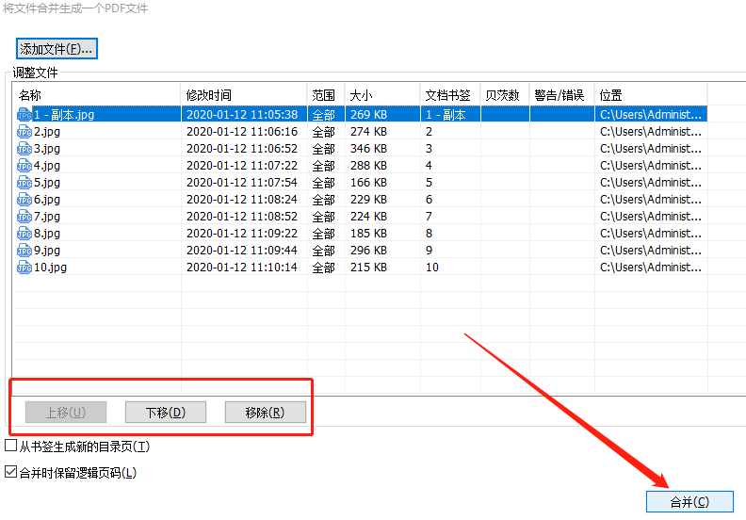
Task: Click the 位置 column header
Action: pyautogui.click(x=651, y=95)
